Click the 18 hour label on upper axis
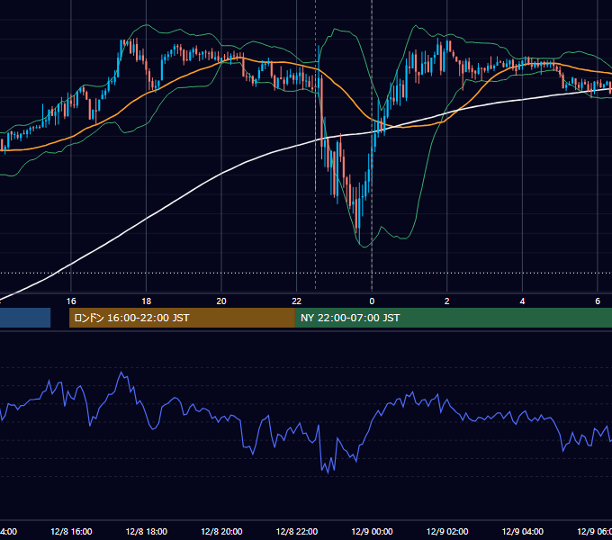 click(147, 301)
